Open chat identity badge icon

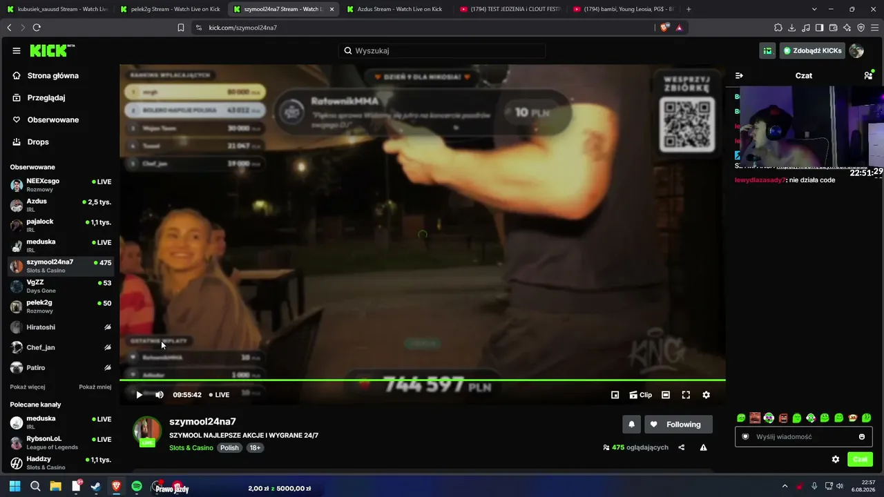[745, 436]
